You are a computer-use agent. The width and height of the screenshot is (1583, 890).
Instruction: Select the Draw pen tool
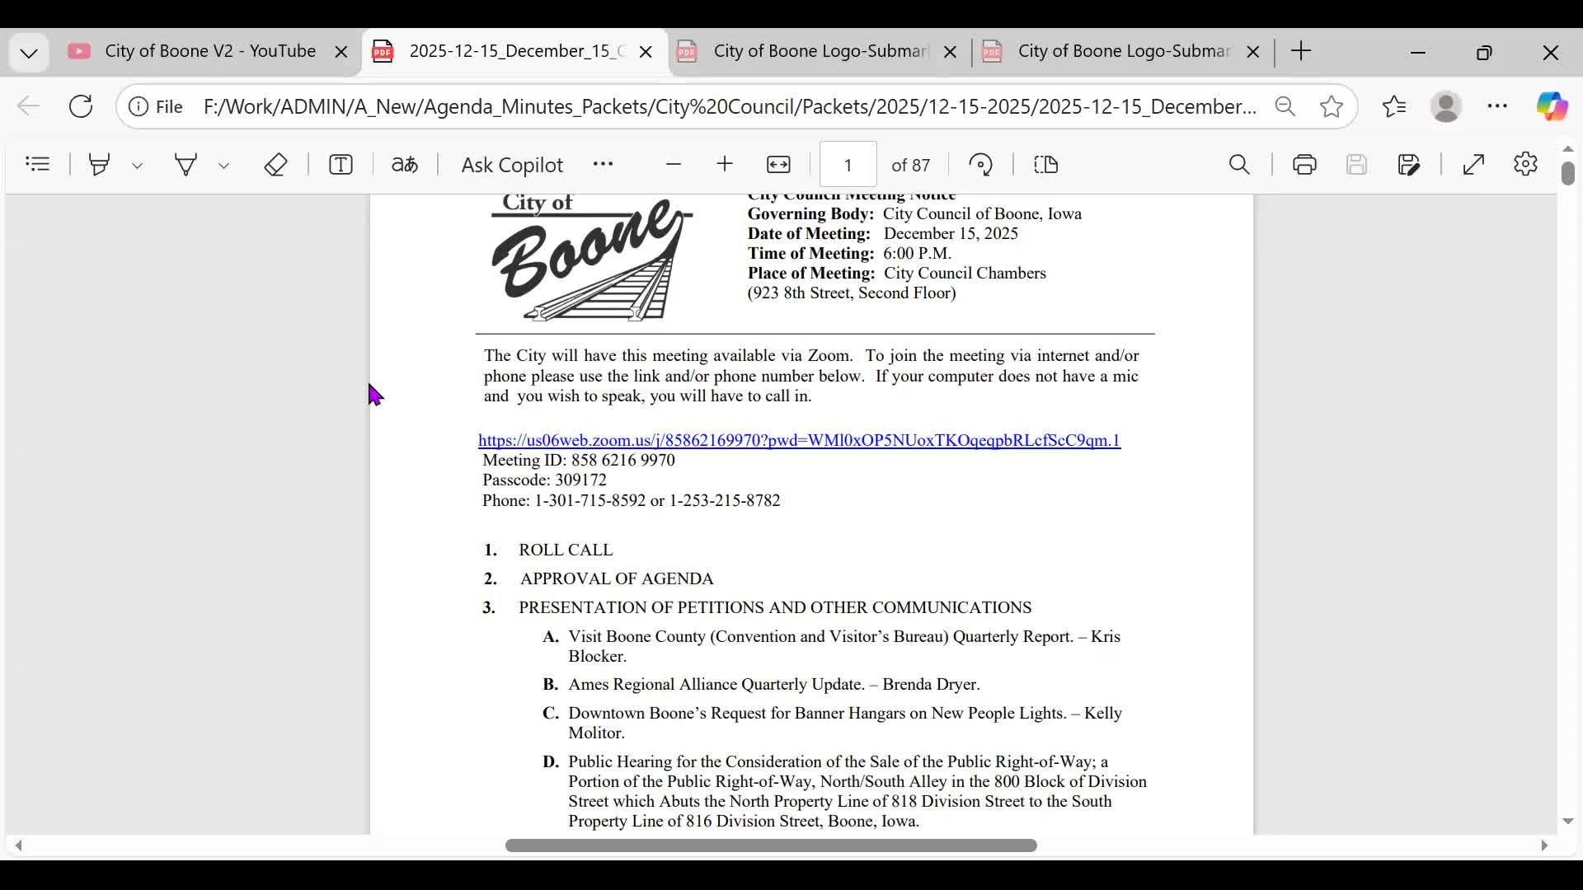186,164
